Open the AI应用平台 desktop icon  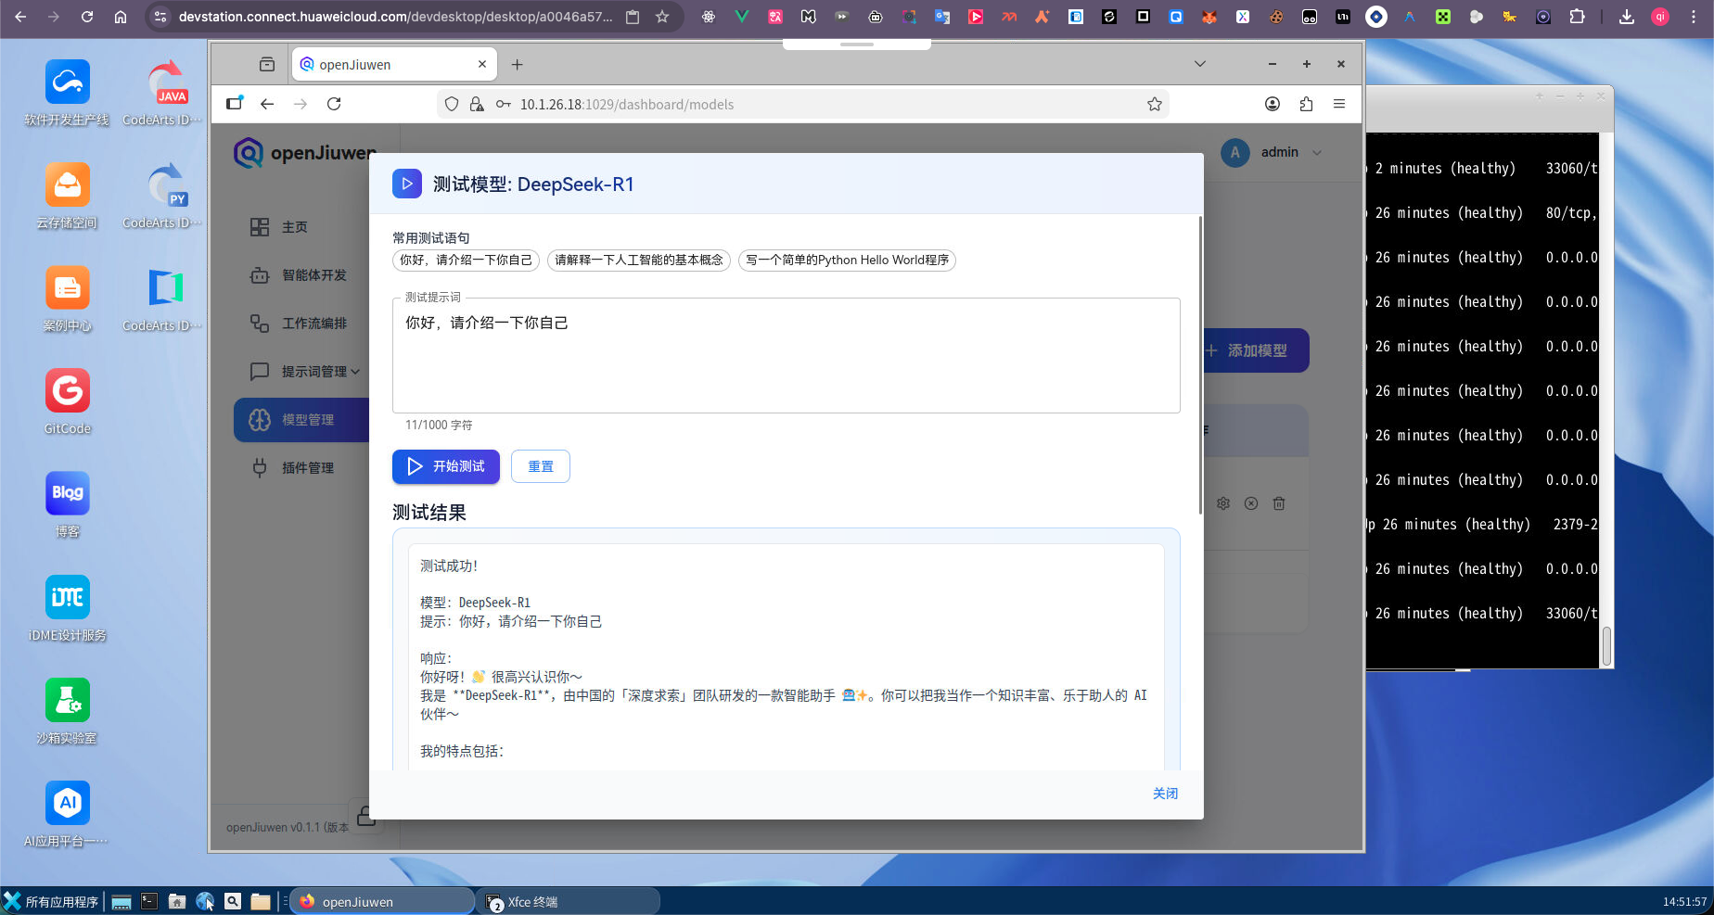point(67,813)
